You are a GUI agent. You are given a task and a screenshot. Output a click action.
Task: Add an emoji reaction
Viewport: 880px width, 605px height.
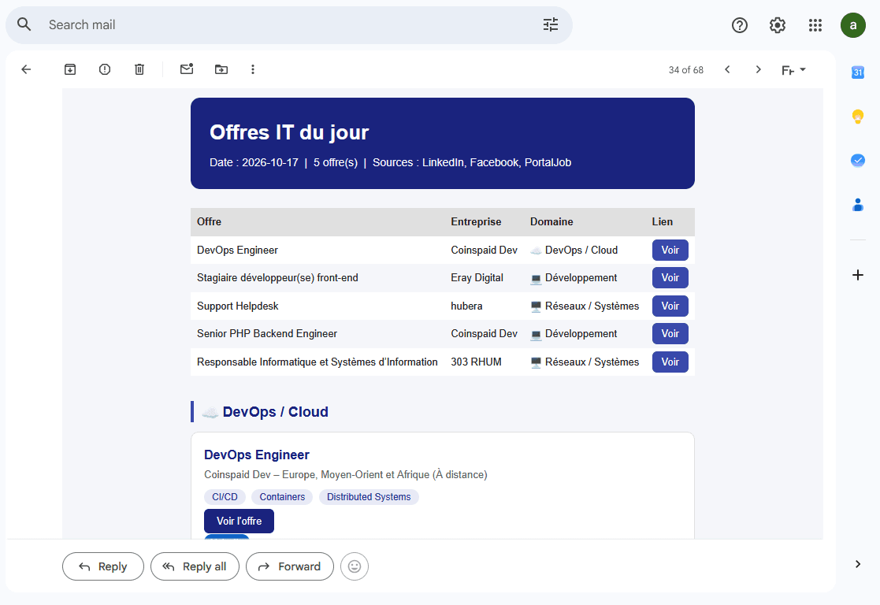click(x=355, y=567)
